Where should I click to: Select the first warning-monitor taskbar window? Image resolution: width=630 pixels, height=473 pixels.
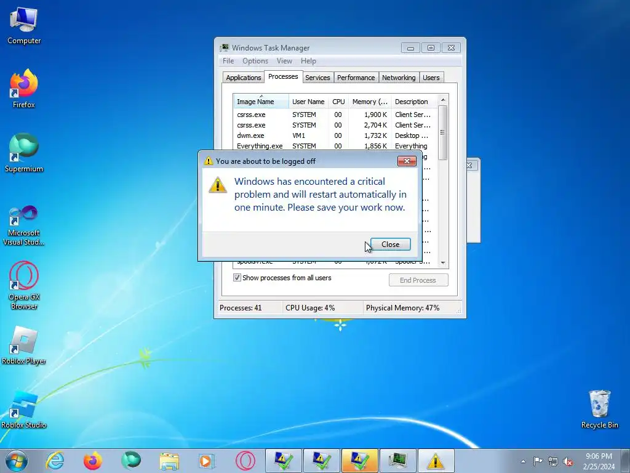click(283, 461)
